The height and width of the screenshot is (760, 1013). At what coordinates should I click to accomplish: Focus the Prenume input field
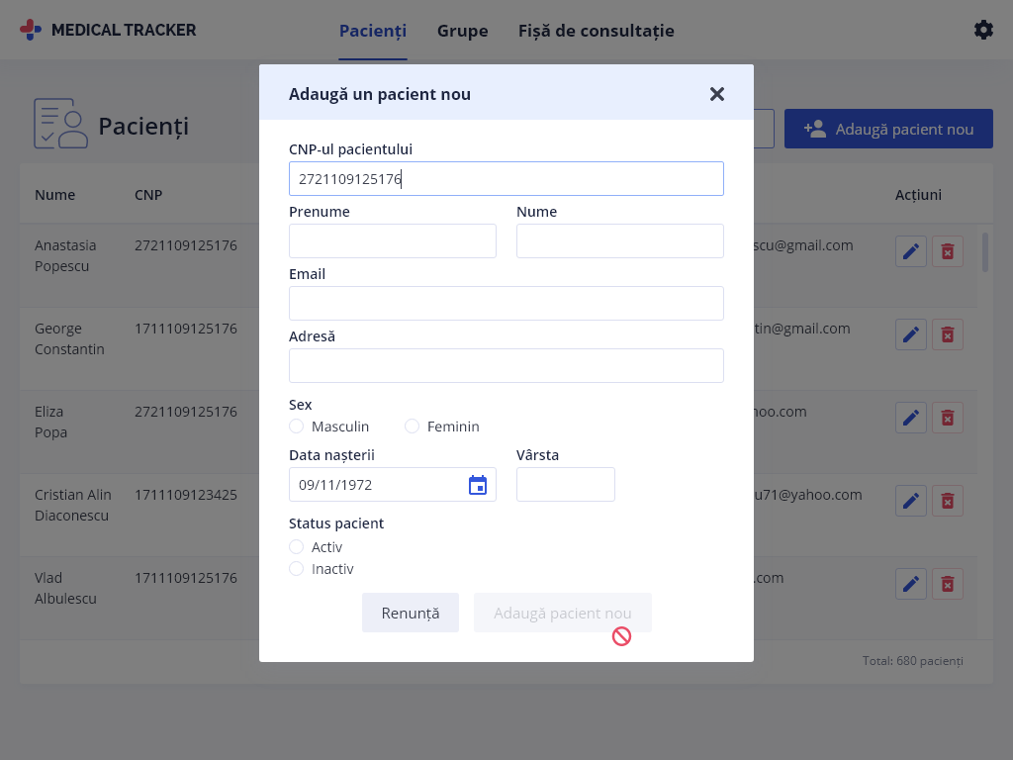(392, 241)
